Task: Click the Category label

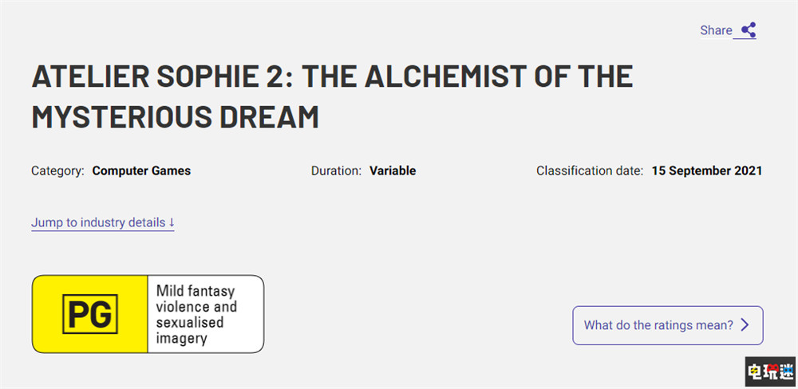Action: click(57, 171)
